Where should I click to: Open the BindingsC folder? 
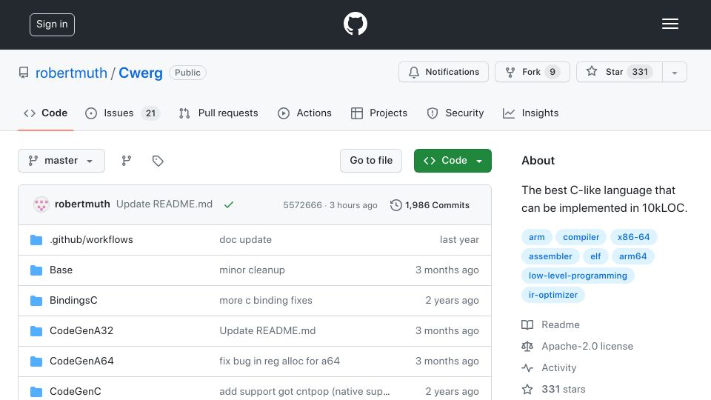pyautogui.click(x=73, y=300)
